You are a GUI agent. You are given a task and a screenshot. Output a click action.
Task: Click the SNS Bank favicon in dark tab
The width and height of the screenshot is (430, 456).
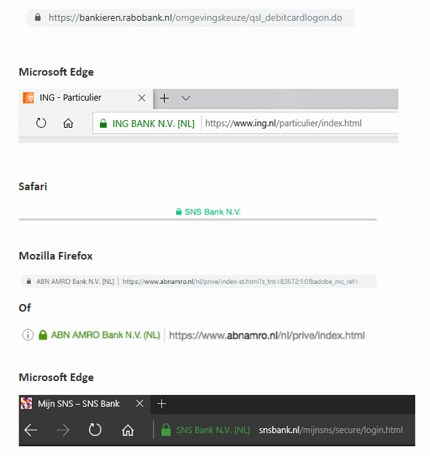[26, 403]
